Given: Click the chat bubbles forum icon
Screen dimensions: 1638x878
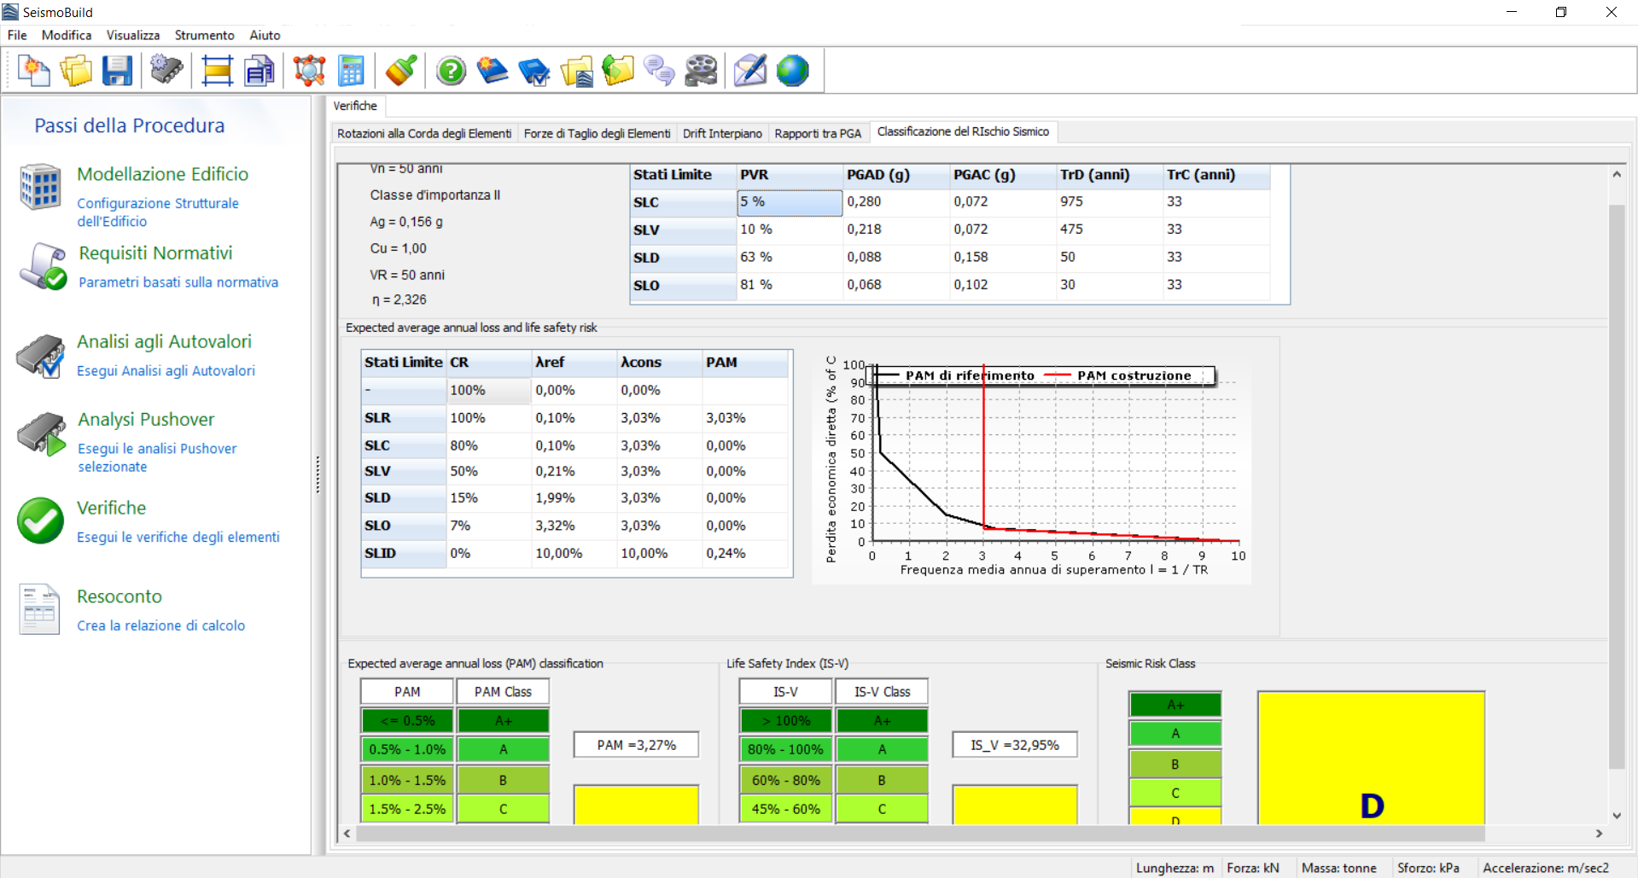Looking at the screenshot, I should [x=659, y=71].
